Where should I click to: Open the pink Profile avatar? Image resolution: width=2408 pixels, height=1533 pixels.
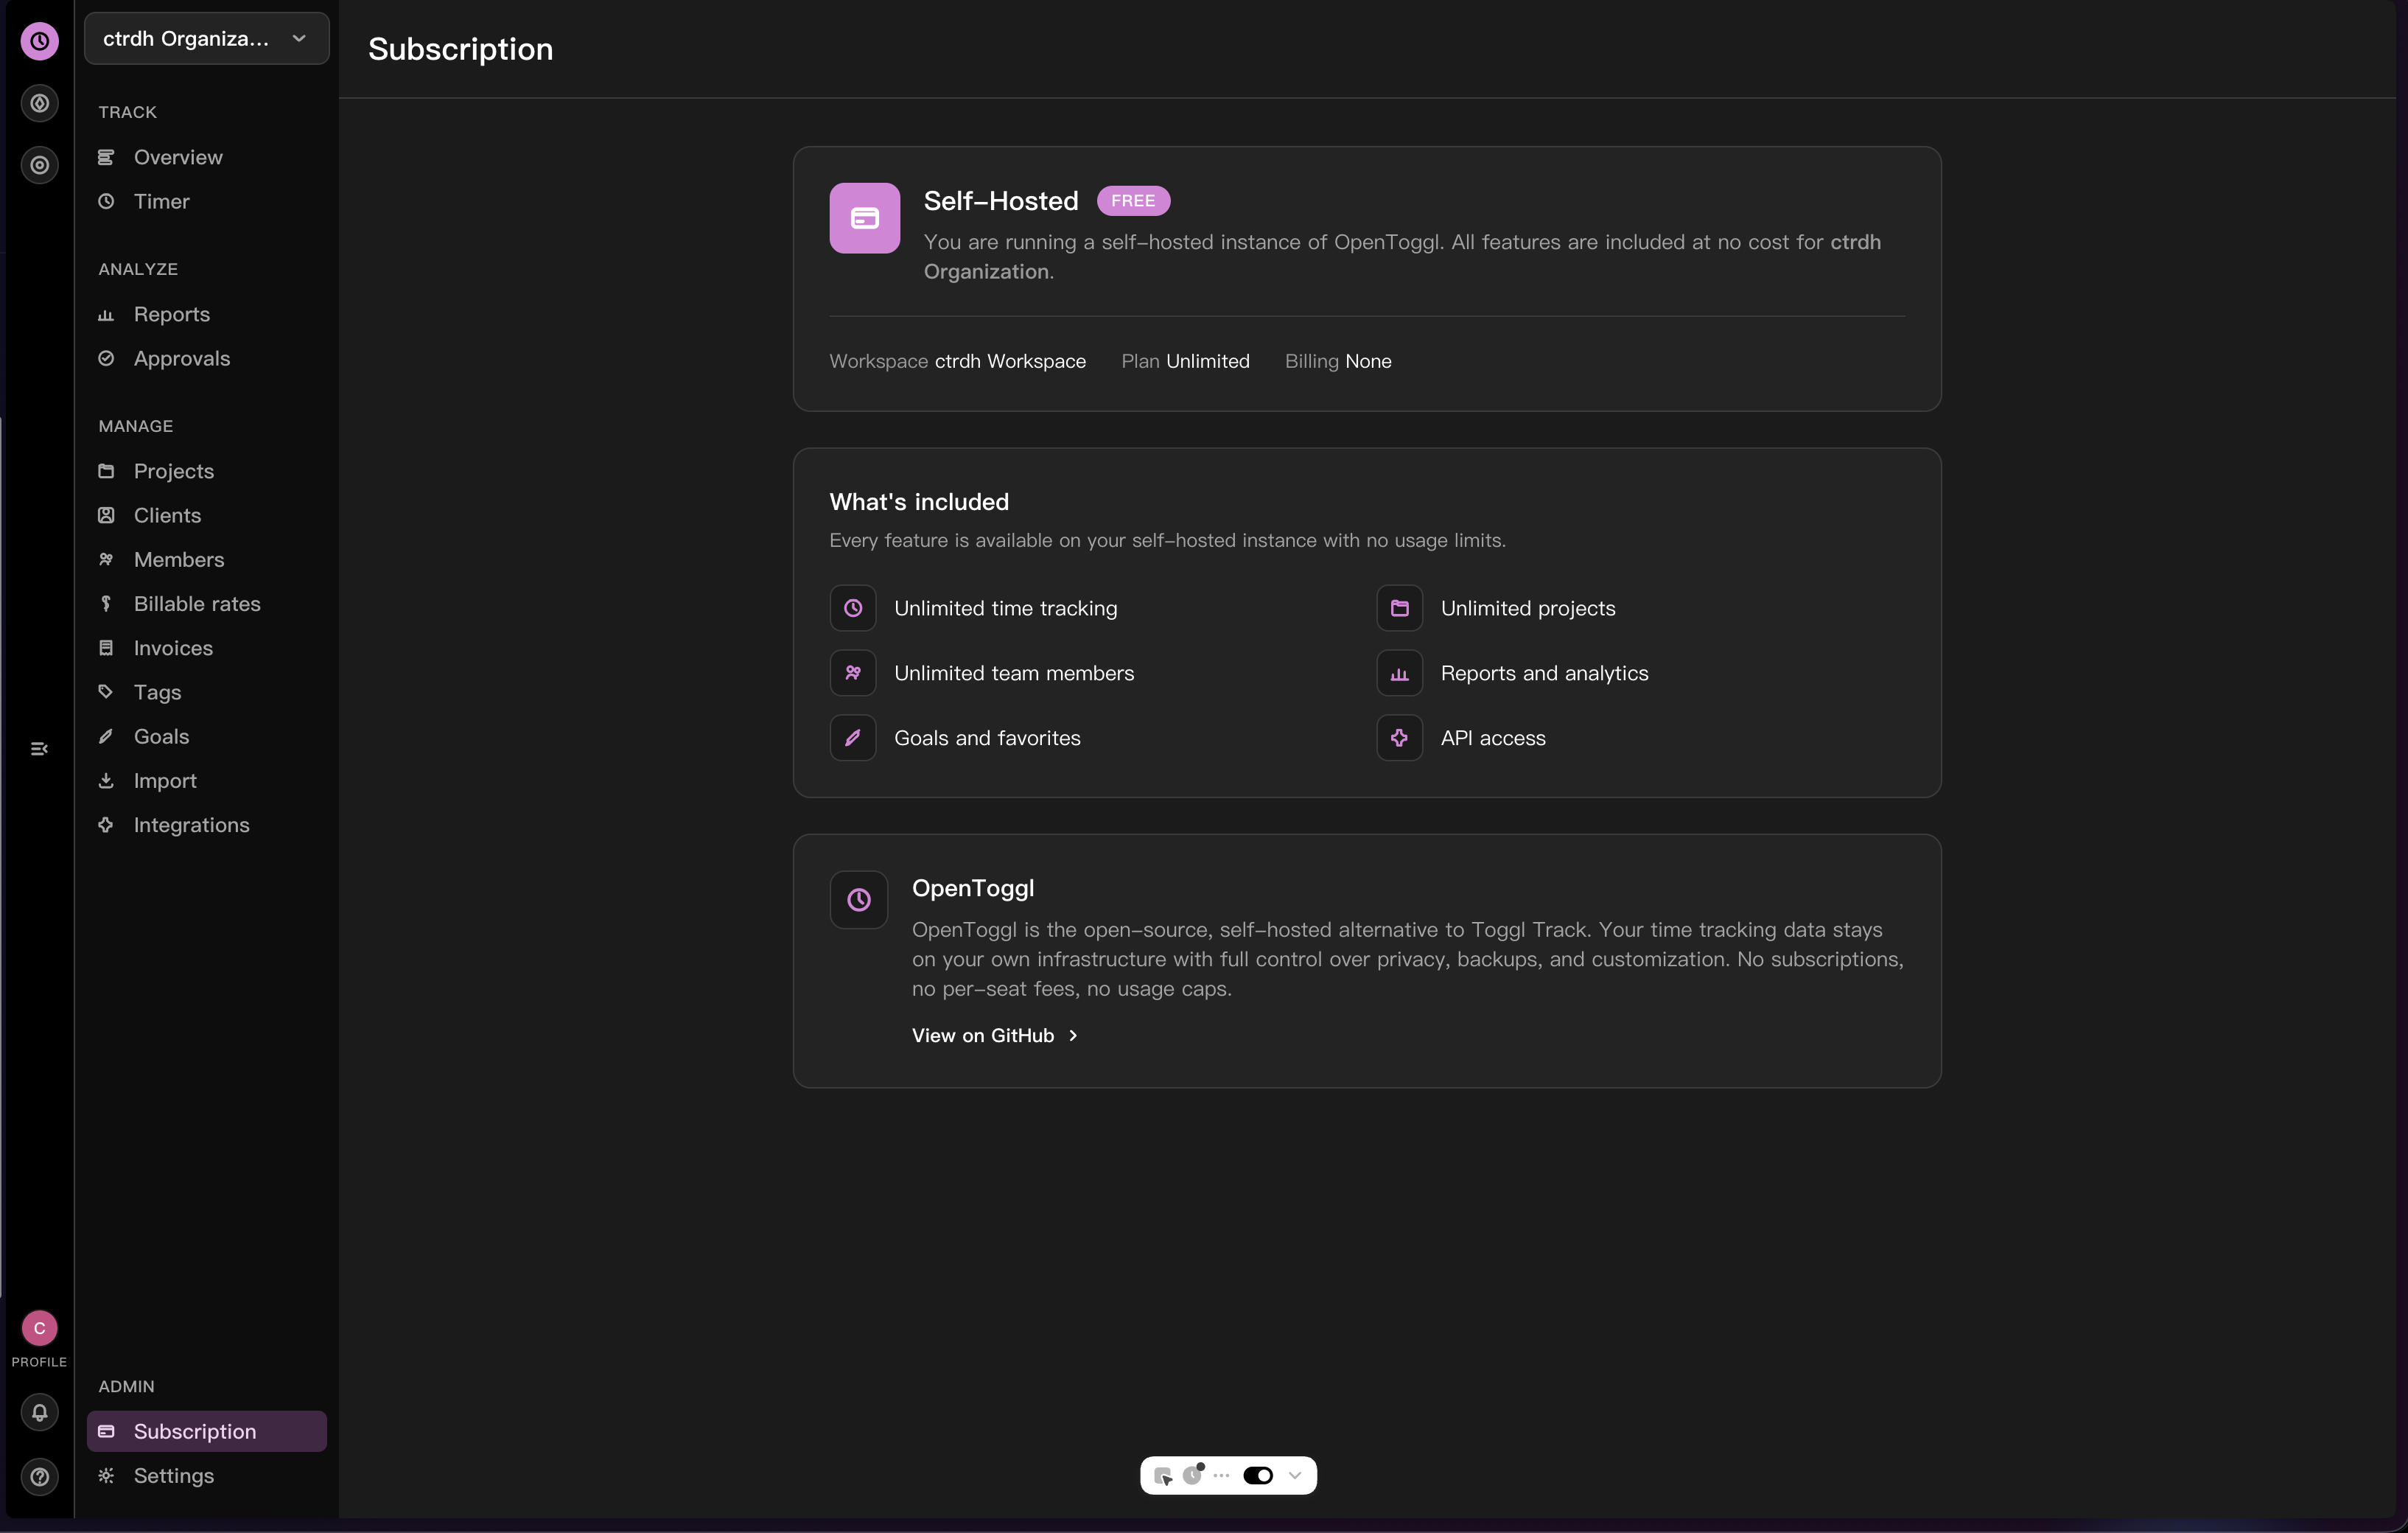38,1328
